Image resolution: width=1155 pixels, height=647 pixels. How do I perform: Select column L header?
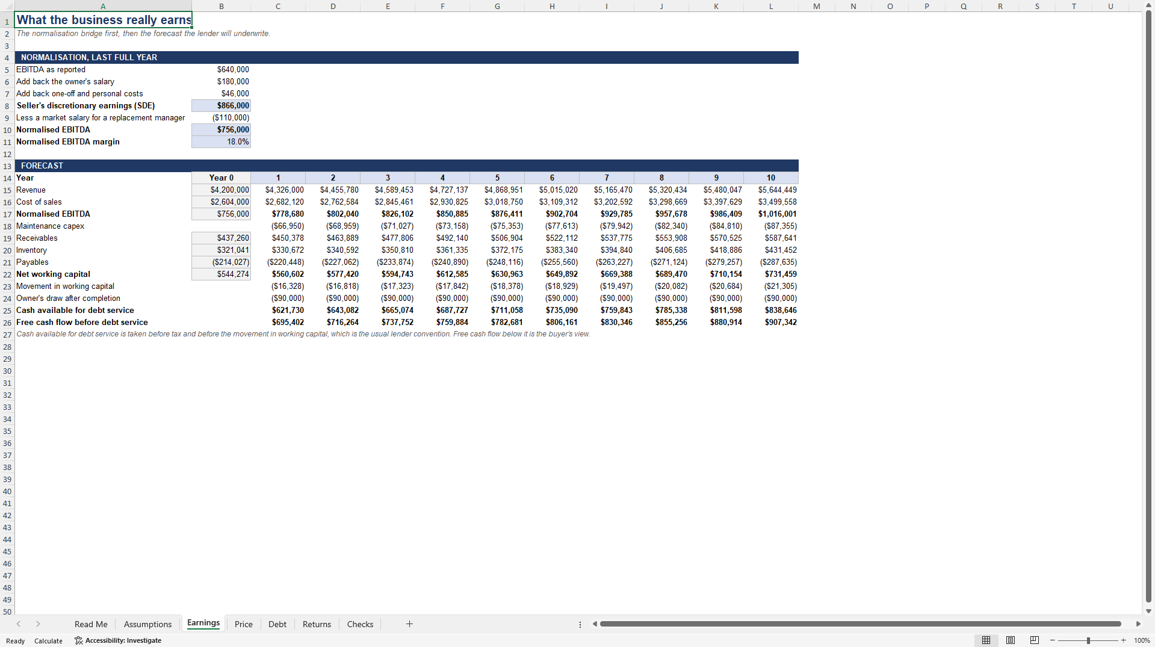tap(771, 6)
